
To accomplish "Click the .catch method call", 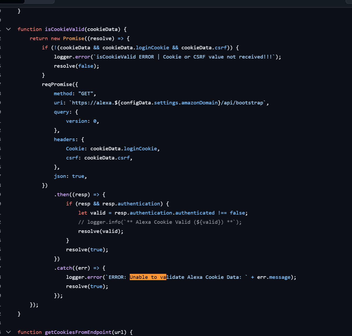I will [64, 268].
